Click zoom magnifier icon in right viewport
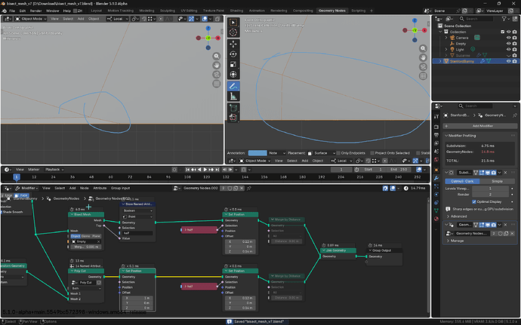 coord(423,48)
